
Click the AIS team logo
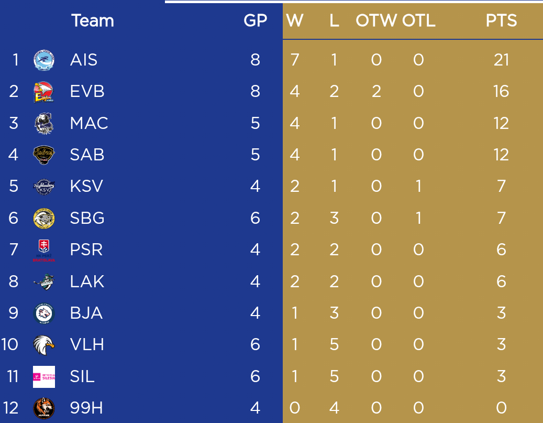tap(44, 60)
